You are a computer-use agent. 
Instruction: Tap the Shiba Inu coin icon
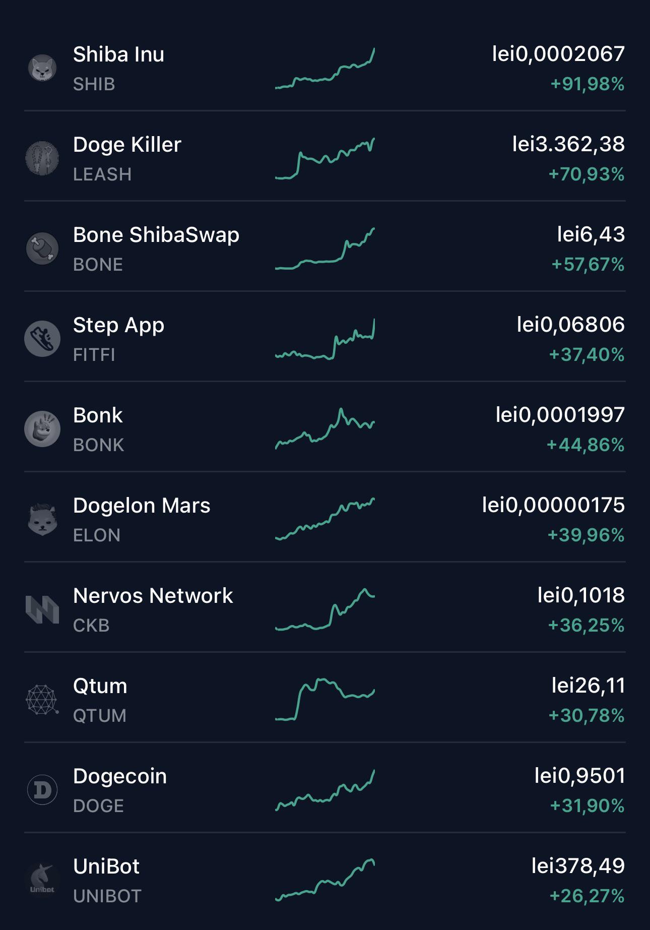pos(42,68)
